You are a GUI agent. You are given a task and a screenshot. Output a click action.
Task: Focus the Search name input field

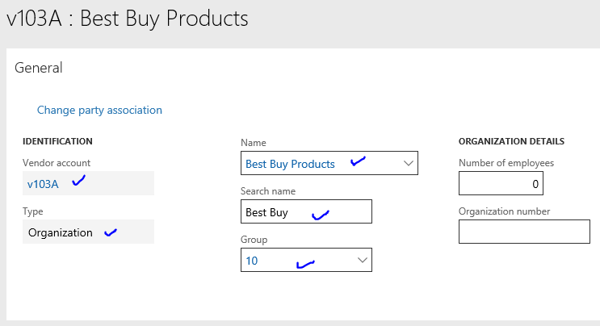[x=306, y=211]
